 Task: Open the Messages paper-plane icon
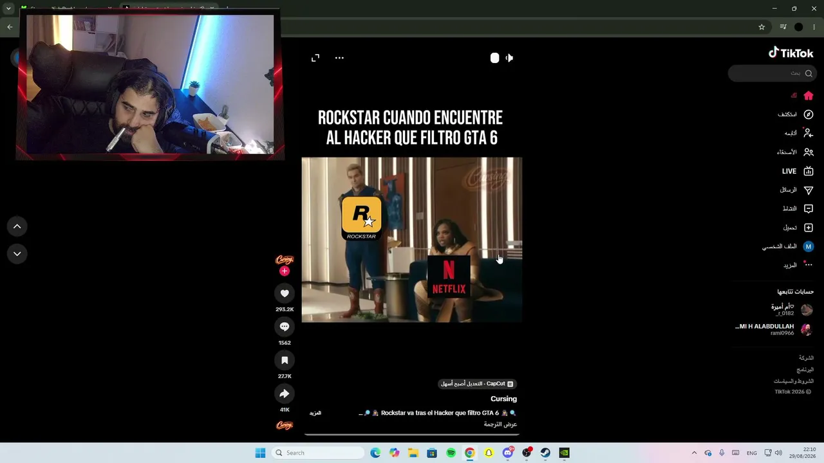coord(809,190)
